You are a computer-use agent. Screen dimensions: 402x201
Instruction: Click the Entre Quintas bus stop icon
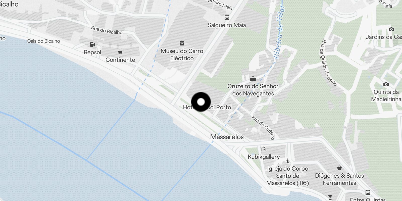pyautogui.click(x=368, y=192)
